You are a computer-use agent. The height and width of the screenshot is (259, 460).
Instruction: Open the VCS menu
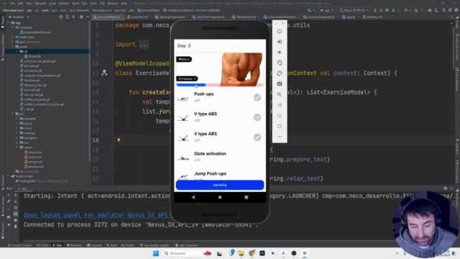[x=102, y=4]
